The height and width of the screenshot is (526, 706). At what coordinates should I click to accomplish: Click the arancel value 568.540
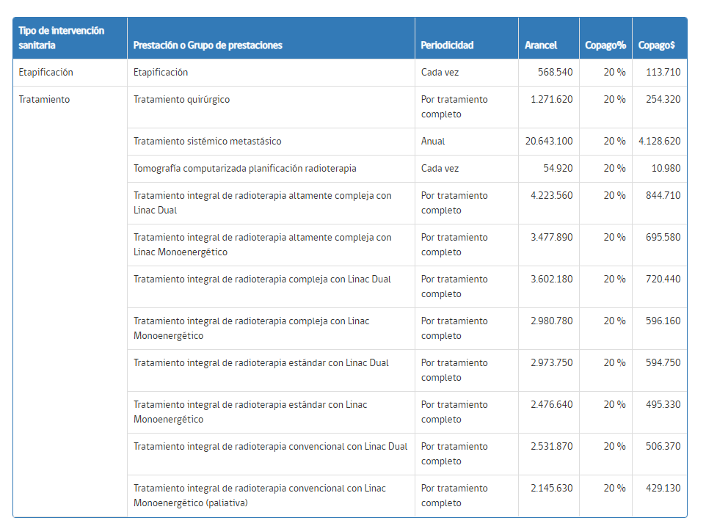(555, 73)
